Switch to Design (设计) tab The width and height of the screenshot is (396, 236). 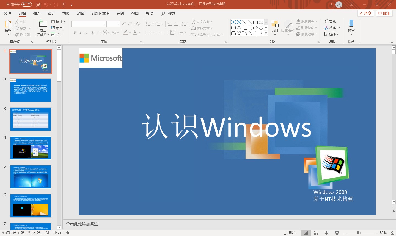tap(51, 13)
